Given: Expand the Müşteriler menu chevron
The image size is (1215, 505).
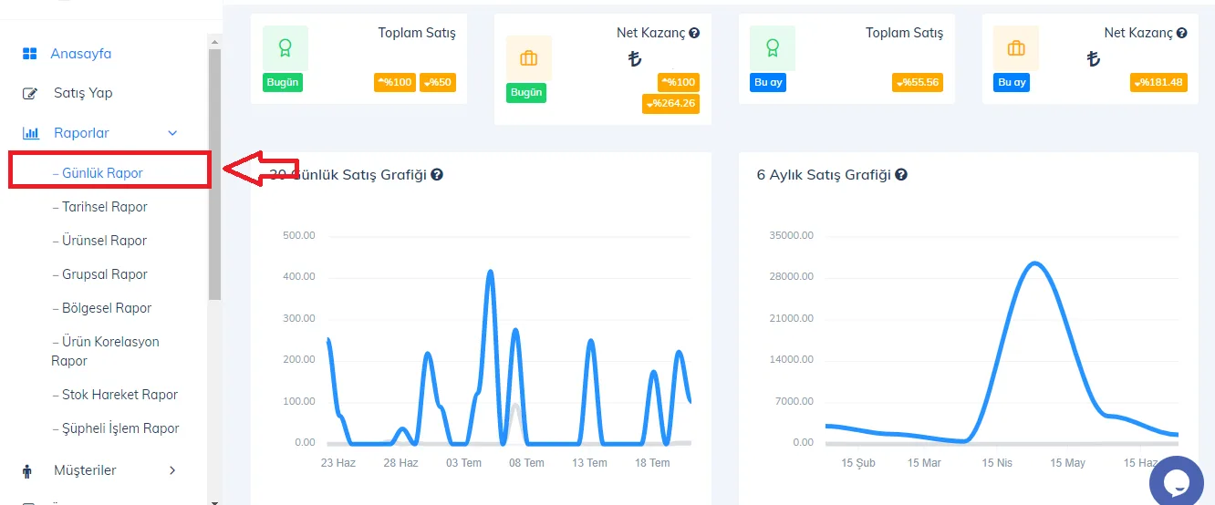Looking at the screenshot, I should [x=172, y=470].
